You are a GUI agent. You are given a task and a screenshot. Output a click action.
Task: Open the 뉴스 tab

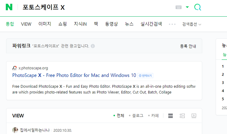(x=129, y=24)
